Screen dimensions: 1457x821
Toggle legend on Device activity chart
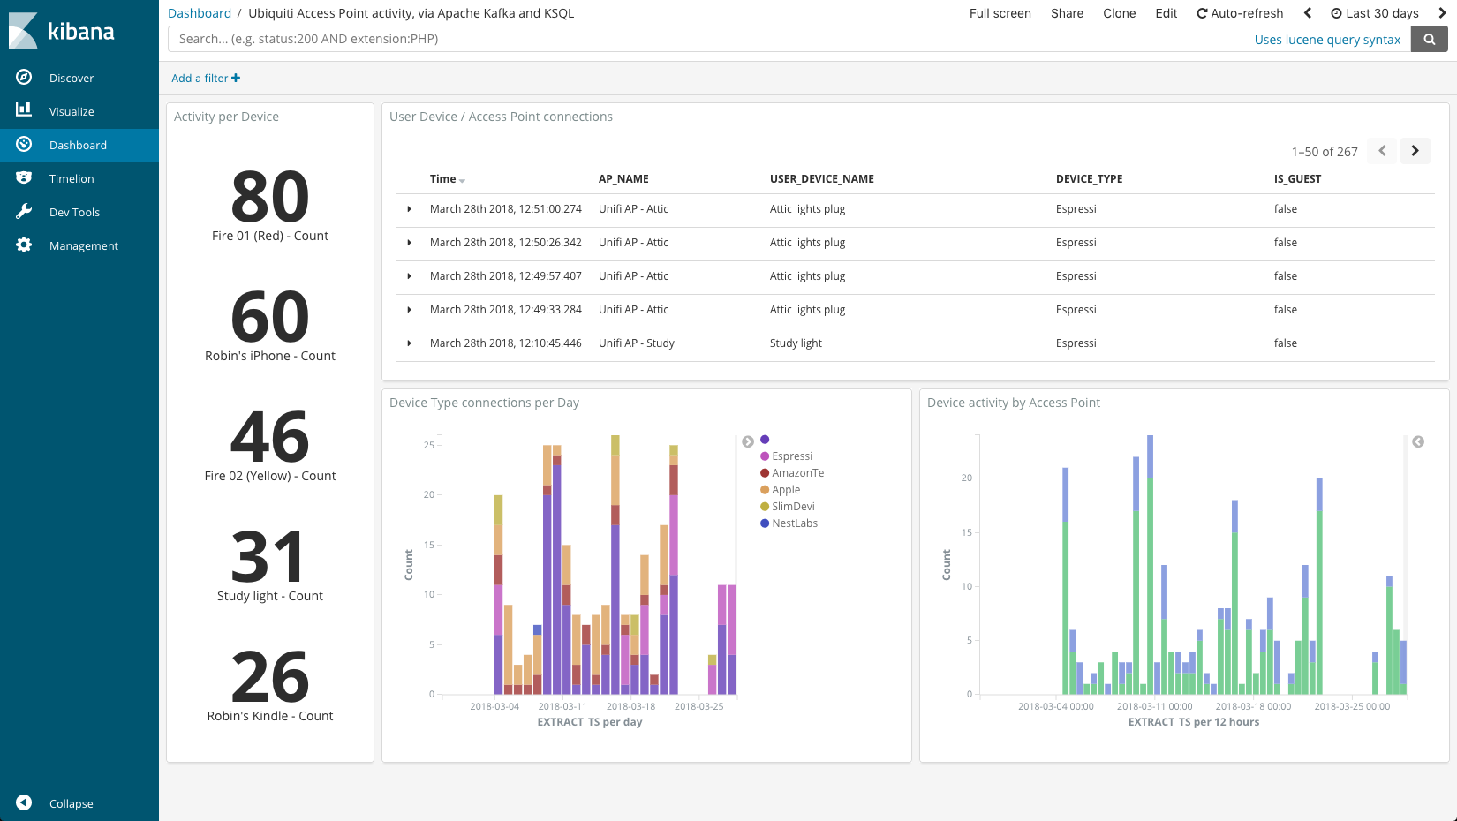coord(1418,441)
